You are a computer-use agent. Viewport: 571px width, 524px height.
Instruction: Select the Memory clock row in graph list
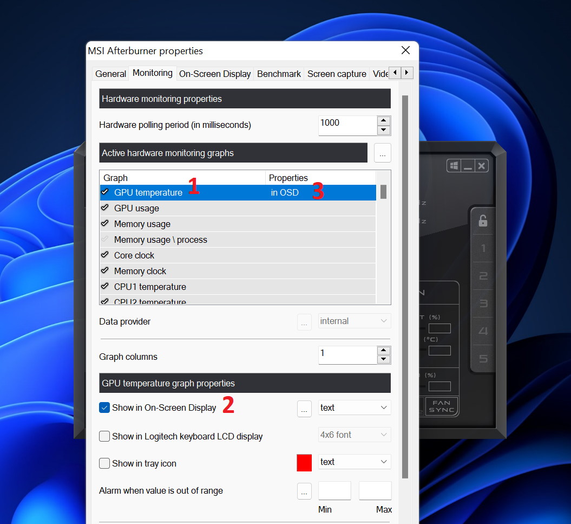coord(238,271)
